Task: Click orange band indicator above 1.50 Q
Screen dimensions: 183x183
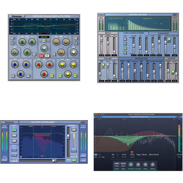Action: coord(132,152)
